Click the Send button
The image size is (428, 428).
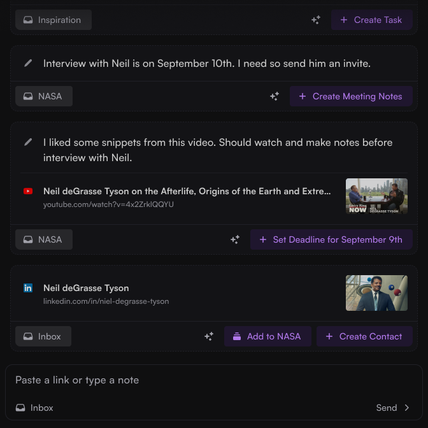click(x=387, y=408)
